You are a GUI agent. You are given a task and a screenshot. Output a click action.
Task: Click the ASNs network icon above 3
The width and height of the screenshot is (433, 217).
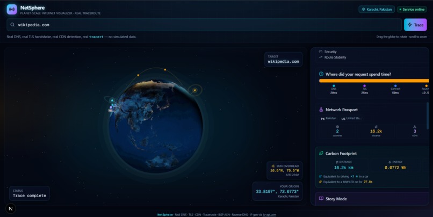coord(415,126)
